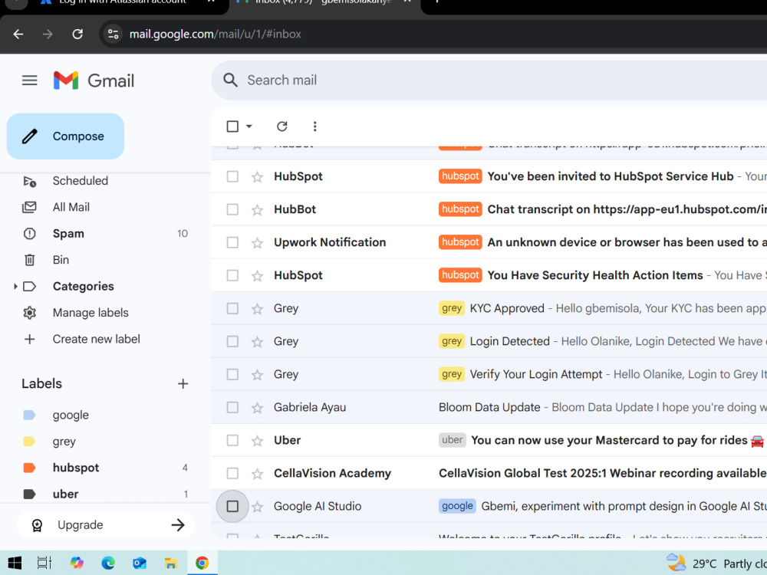Select the Google AI Studio email checkbox
The width and height of the screenshot is (767, 575).
pyautogui.click(x=232, y=507)
